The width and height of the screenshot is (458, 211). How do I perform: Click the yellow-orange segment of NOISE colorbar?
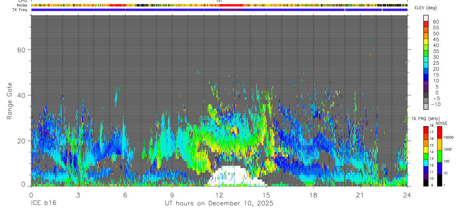pos(439,144)
